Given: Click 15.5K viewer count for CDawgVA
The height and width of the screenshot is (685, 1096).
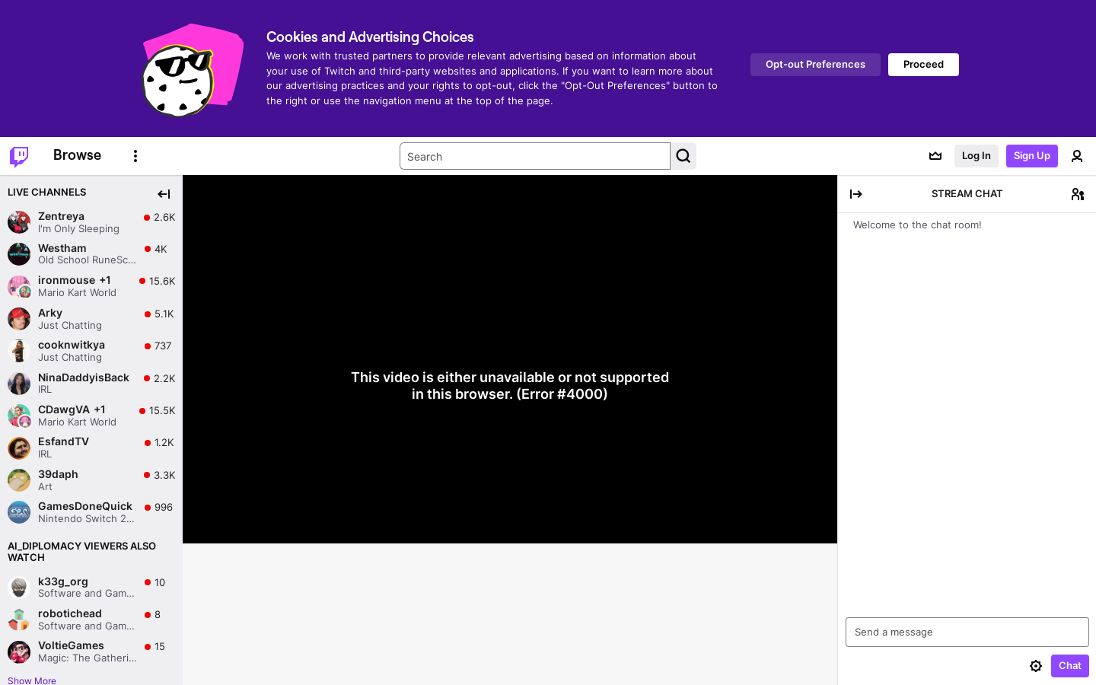Looking at the screenshot, I should pos(162,410).
